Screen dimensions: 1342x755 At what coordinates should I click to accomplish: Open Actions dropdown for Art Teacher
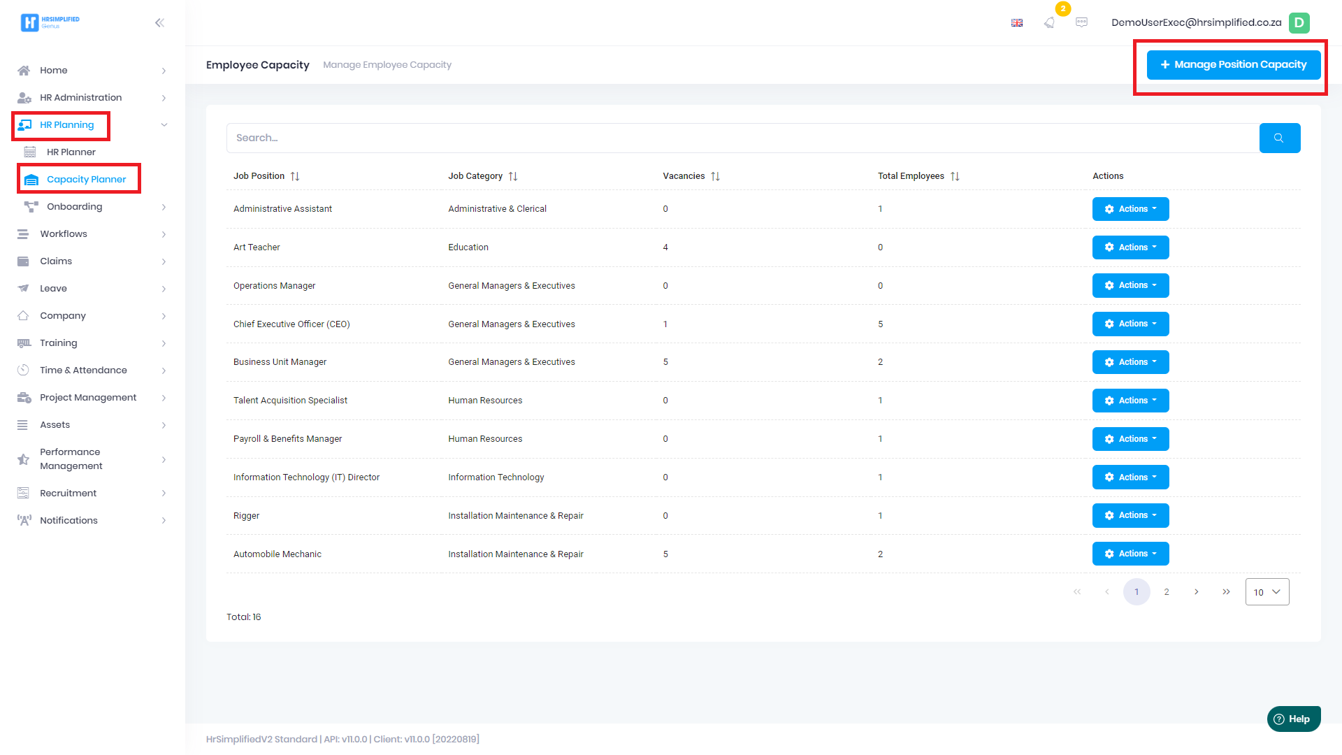coord(1130,247)
